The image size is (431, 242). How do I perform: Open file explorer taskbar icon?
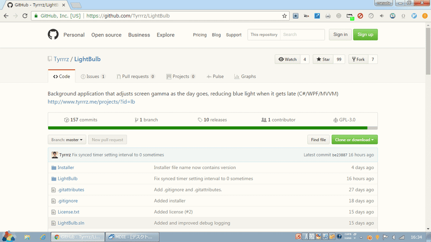click(27, 237)
